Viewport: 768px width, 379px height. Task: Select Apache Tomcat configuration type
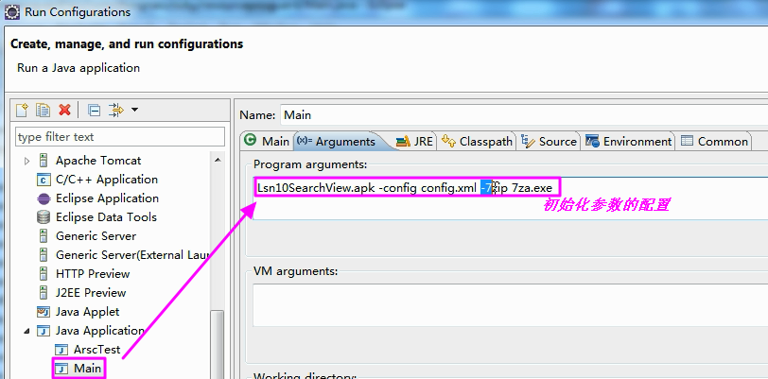(98, 161)
